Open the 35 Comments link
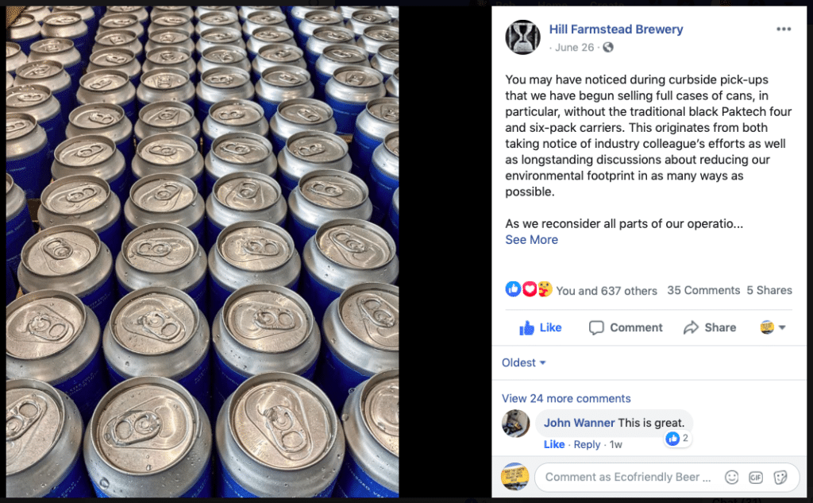The image size is (813, 503). point(703,290)
